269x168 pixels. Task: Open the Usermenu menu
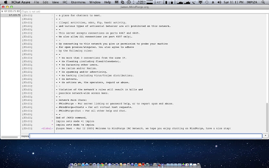click(x=79, y=2)
